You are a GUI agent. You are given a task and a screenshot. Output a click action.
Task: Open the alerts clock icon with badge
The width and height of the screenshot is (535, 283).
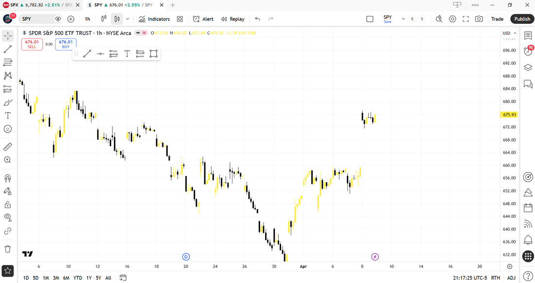[x=528, y=51]
